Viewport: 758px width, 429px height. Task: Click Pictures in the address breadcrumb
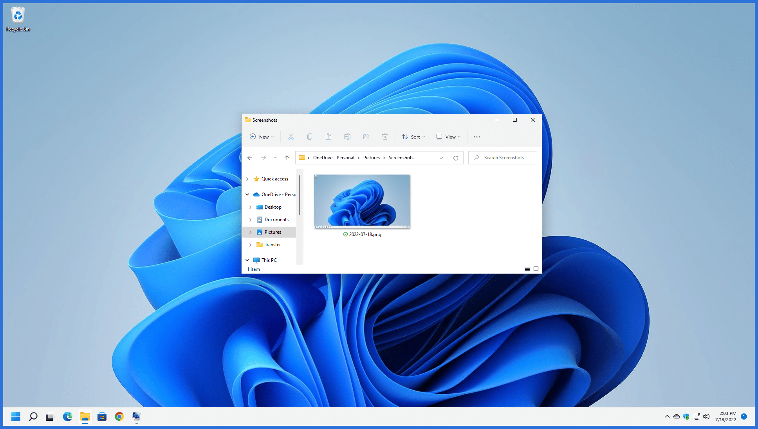pos(371,158)
